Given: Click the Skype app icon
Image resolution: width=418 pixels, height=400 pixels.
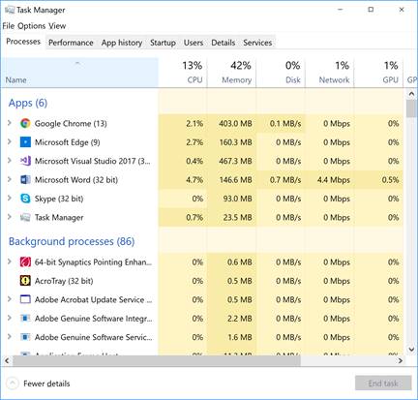Looking at the screenshot, I should (25, 199).
